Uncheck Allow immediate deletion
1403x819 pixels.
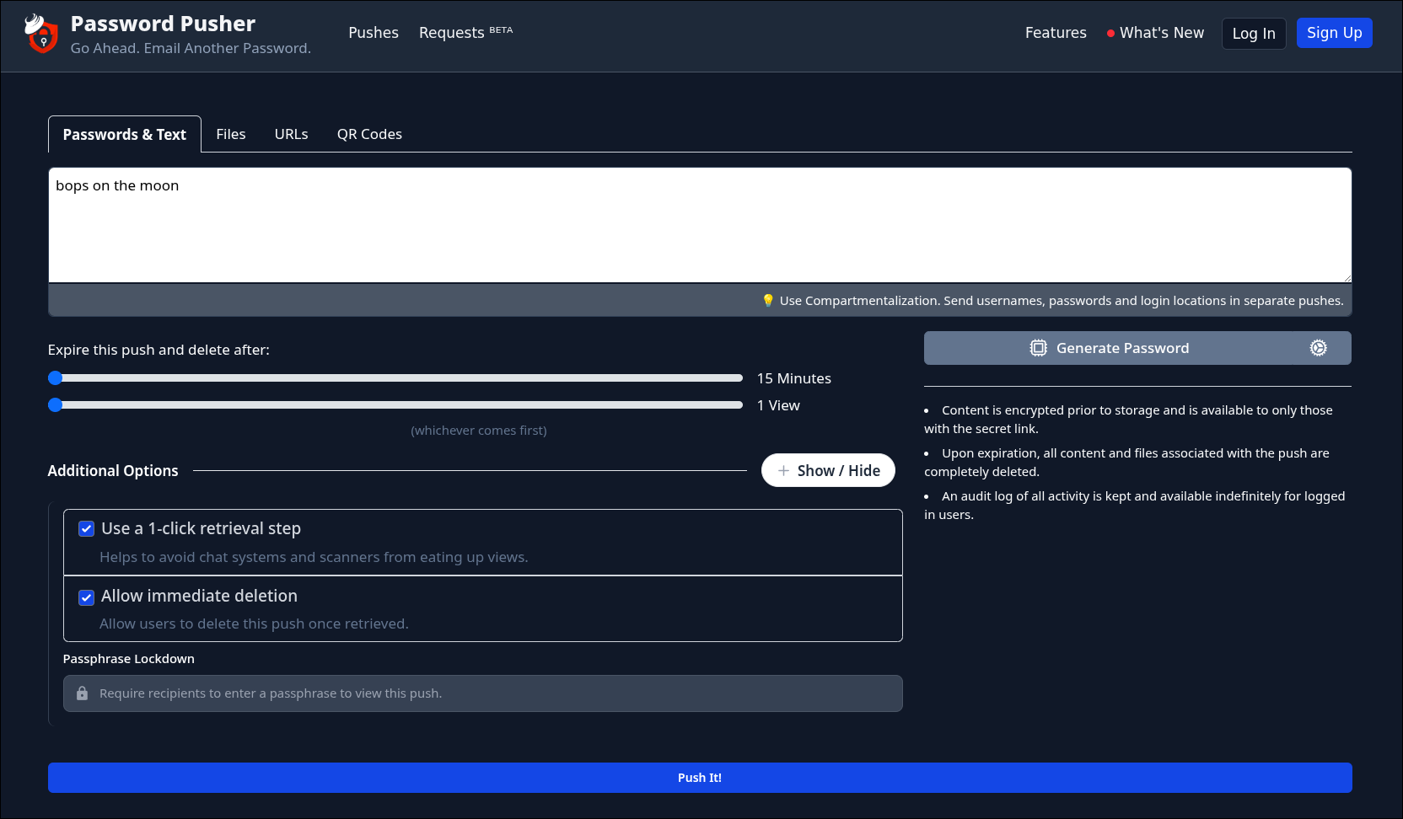tap(86, 597)
